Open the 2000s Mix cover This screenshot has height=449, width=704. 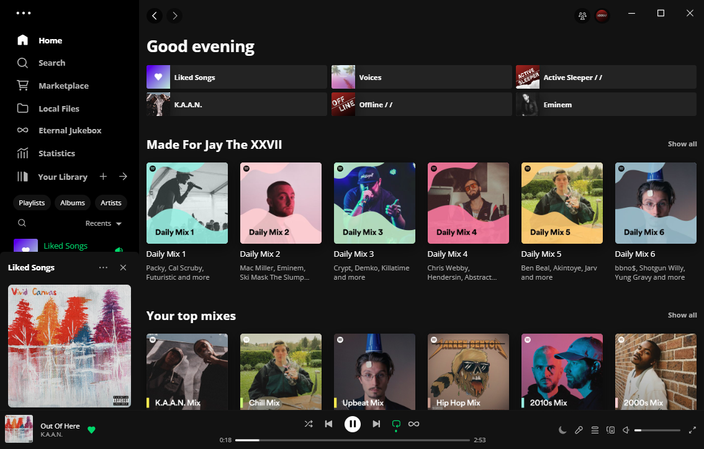(656, 371)
